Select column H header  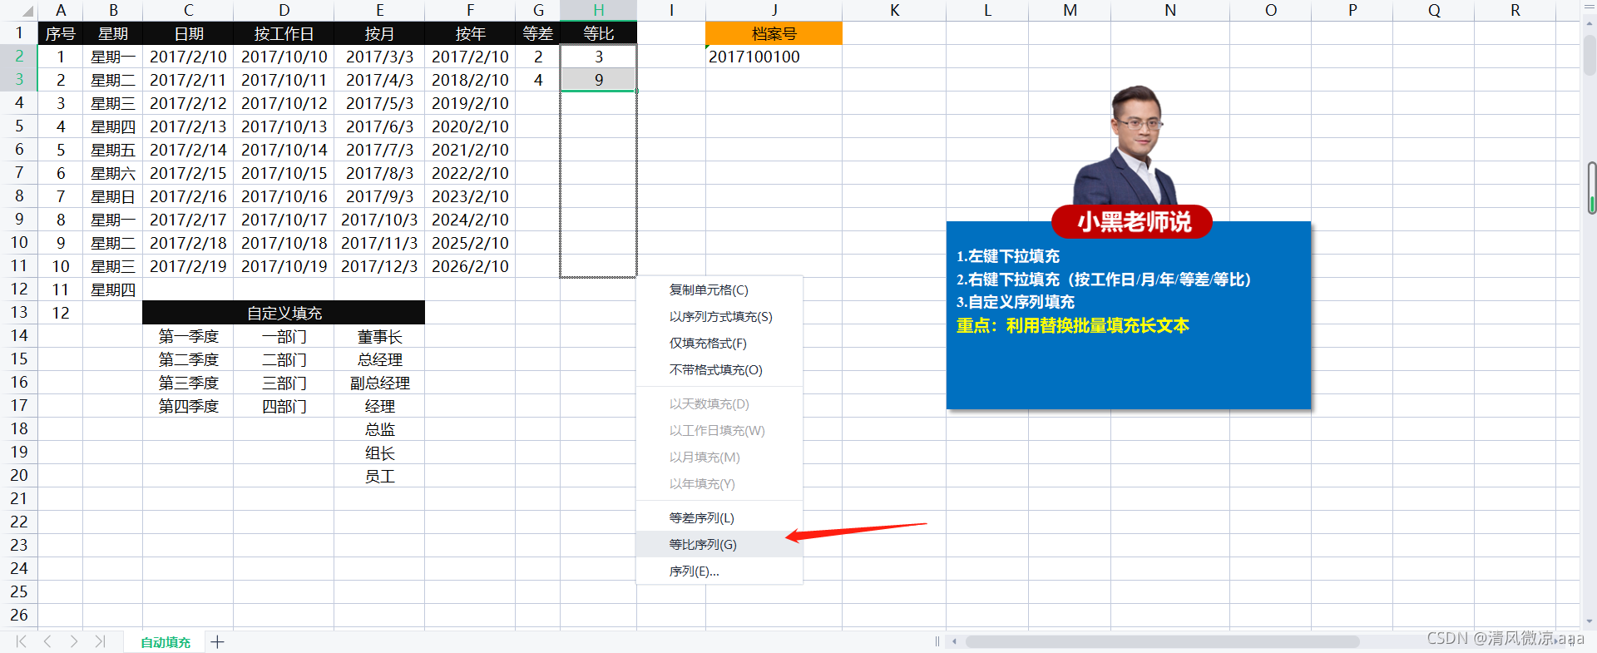pyautogui.click(x=598, y=10)
